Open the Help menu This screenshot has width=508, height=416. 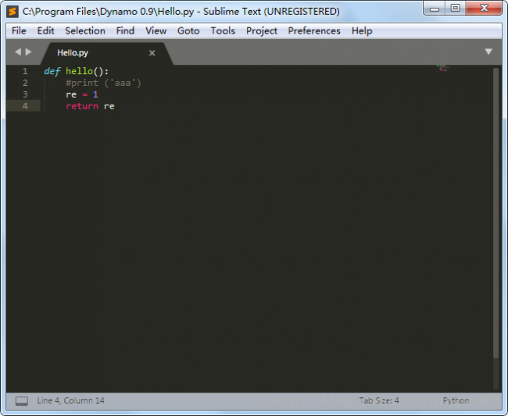[362, 31]
